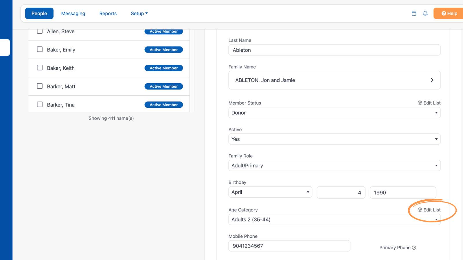Screen dimensions: 463x260
Task: Open the ABLETON family with chevron arrow
Action: pyautogui.click(x=432, y=80)
